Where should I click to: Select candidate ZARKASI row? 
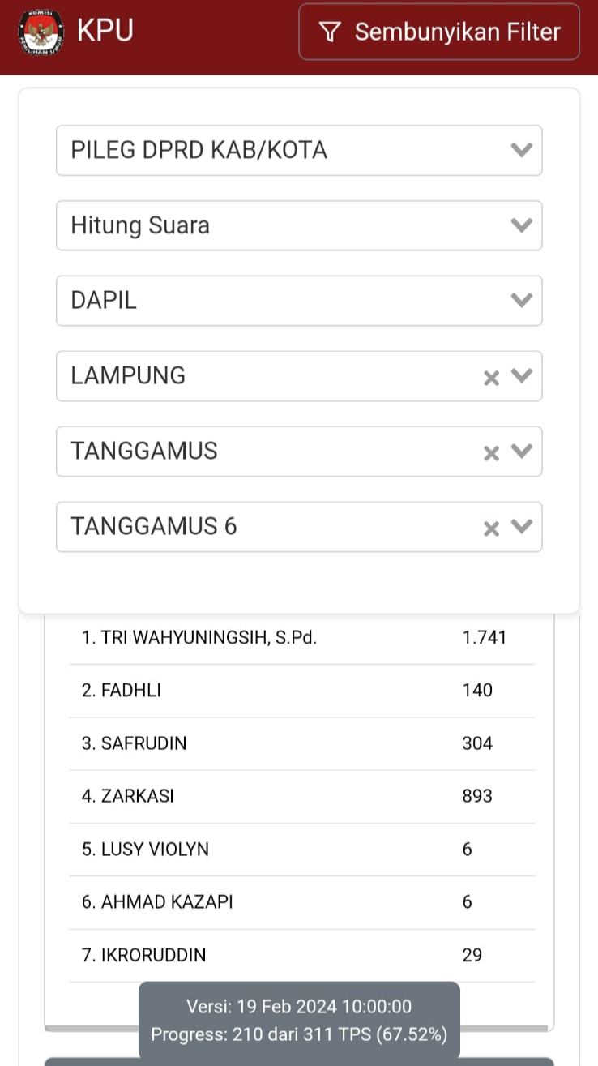click(301, 796)
